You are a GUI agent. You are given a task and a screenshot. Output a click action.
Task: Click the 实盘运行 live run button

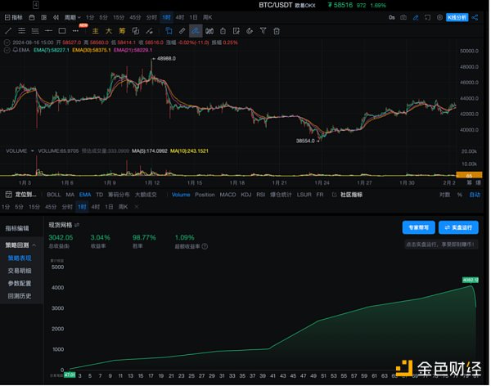click(458, 227)
